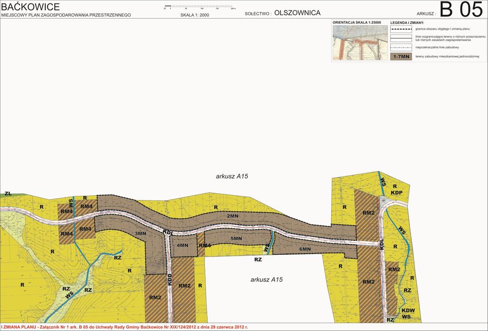488x331 pixels.
Task: Click the 'KDP' label
Action: click(396, 192)
